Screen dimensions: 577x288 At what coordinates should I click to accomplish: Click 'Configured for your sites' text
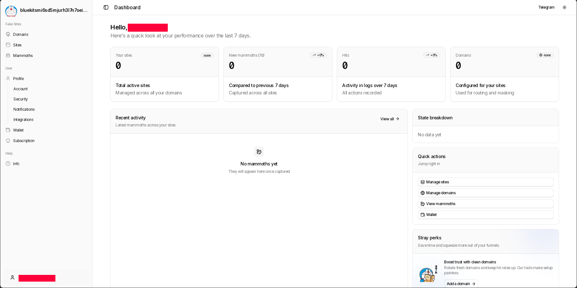point(480,85)
